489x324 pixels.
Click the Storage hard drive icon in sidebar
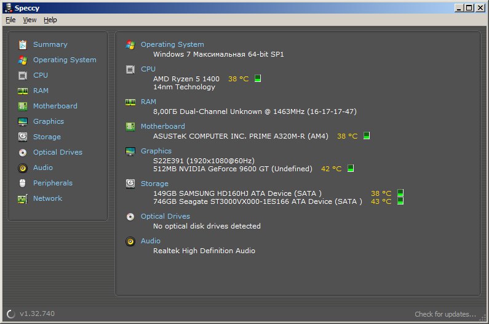pyautogui.click(x=23, y=137)
